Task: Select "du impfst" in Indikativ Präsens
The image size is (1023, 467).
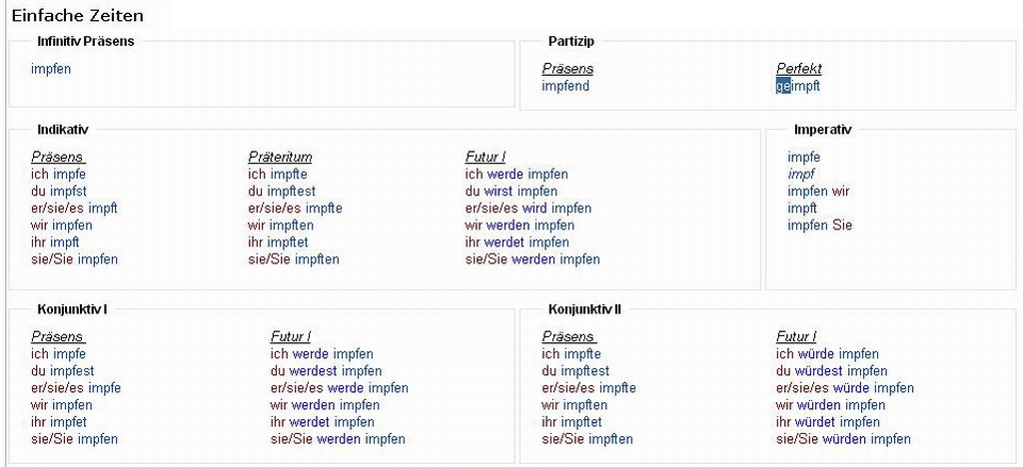Action: (59, 191)
